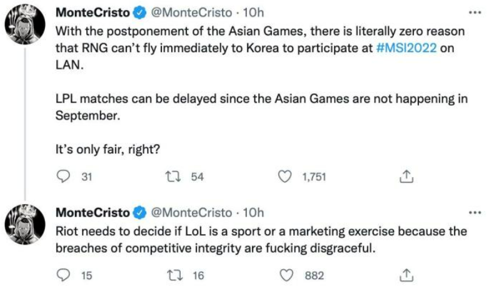Viewport: 494px width, 286px height.
Task: Share the first tweet via the share icon
Action: 406,177
